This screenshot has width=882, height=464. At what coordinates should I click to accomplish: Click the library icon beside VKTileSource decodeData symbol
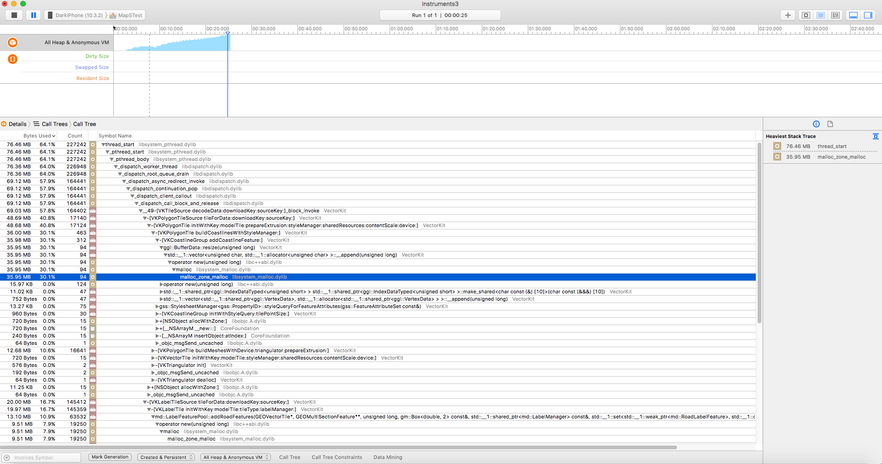(x=93, y=211)
